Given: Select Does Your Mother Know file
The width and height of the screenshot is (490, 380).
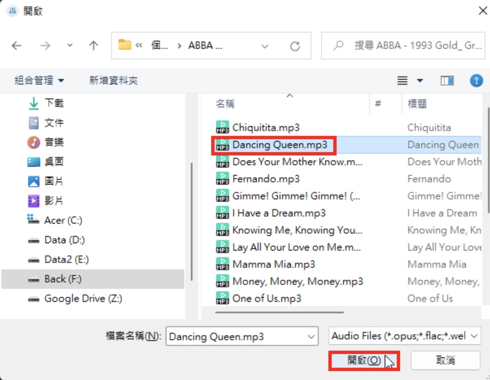Looking at the screenshot, I should tap(297, 162).
